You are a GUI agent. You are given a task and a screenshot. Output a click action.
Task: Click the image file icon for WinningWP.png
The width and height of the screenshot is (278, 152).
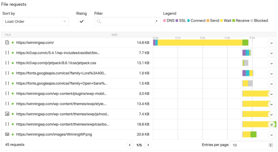click(x=7, y=134)
